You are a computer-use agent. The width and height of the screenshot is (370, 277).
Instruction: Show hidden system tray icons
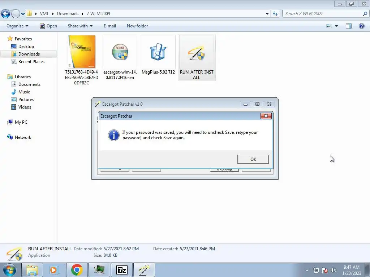[307, 270]
